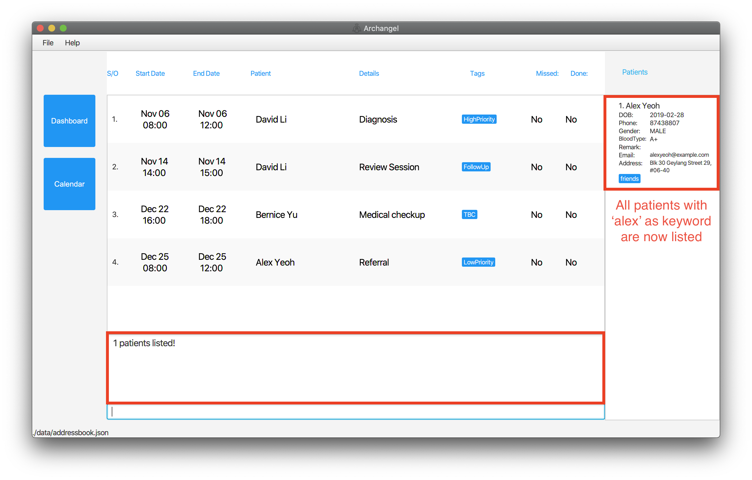Click the '1 patients listed!' result message
The width and height of the screenshot is (752, 480).
pos(144,343)
